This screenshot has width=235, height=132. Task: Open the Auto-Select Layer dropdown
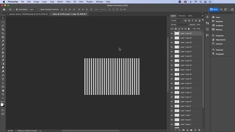(33, 10)
